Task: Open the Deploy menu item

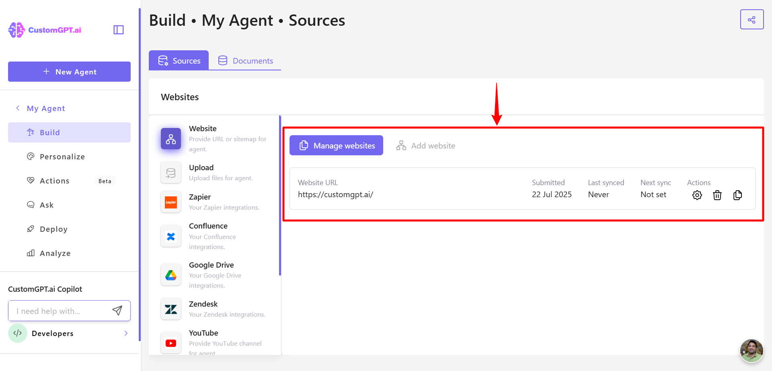Action: coord(69,229)
